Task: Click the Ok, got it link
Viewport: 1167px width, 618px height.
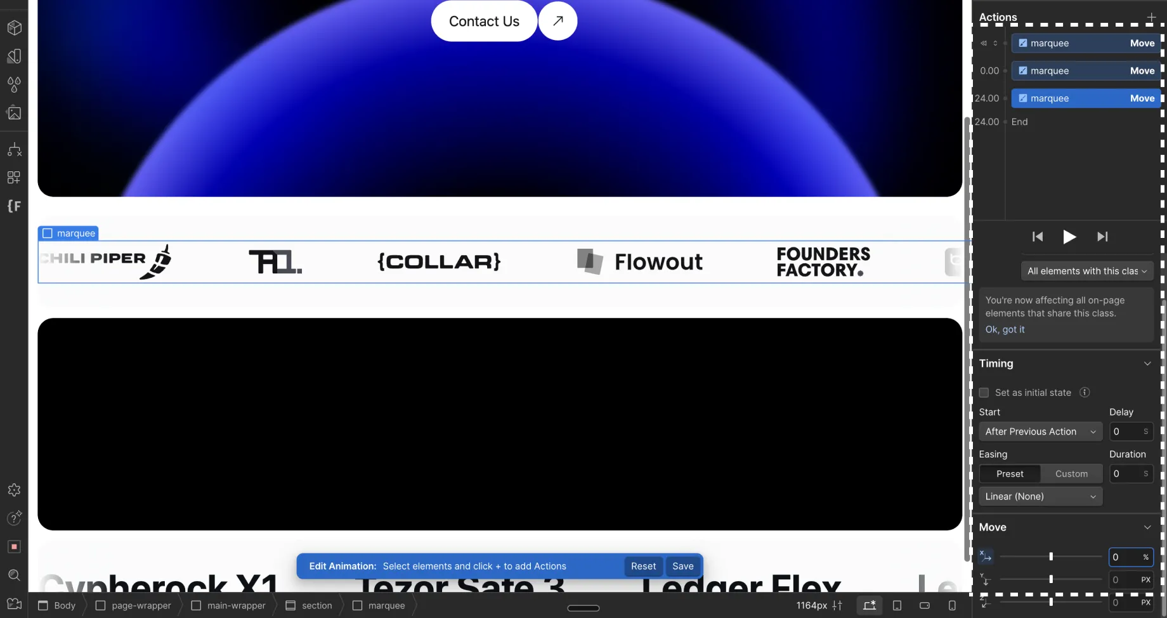Action: coord(1005,329)
